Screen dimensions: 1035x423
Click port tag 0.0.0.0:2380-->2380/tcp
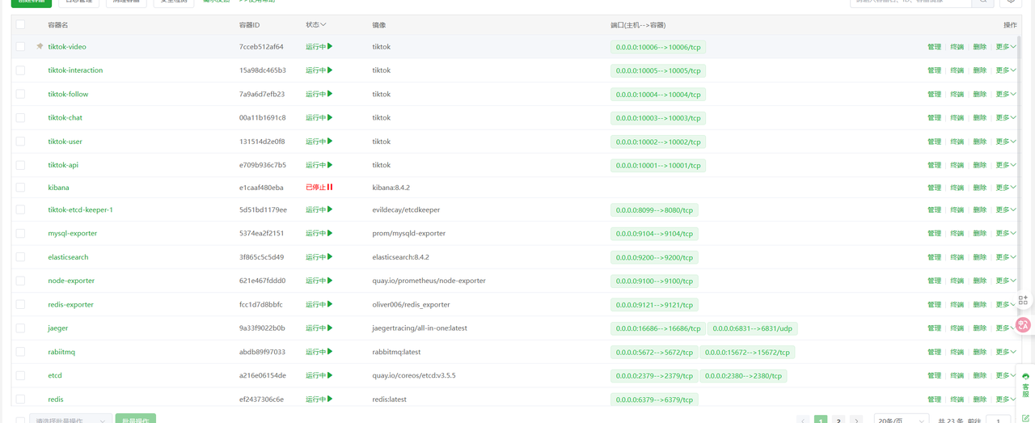[x=744, y=375]
